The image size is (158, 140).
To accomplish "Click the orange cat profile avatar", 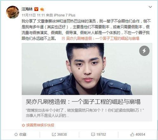I will pyautogui.click(x=13, y=12).
